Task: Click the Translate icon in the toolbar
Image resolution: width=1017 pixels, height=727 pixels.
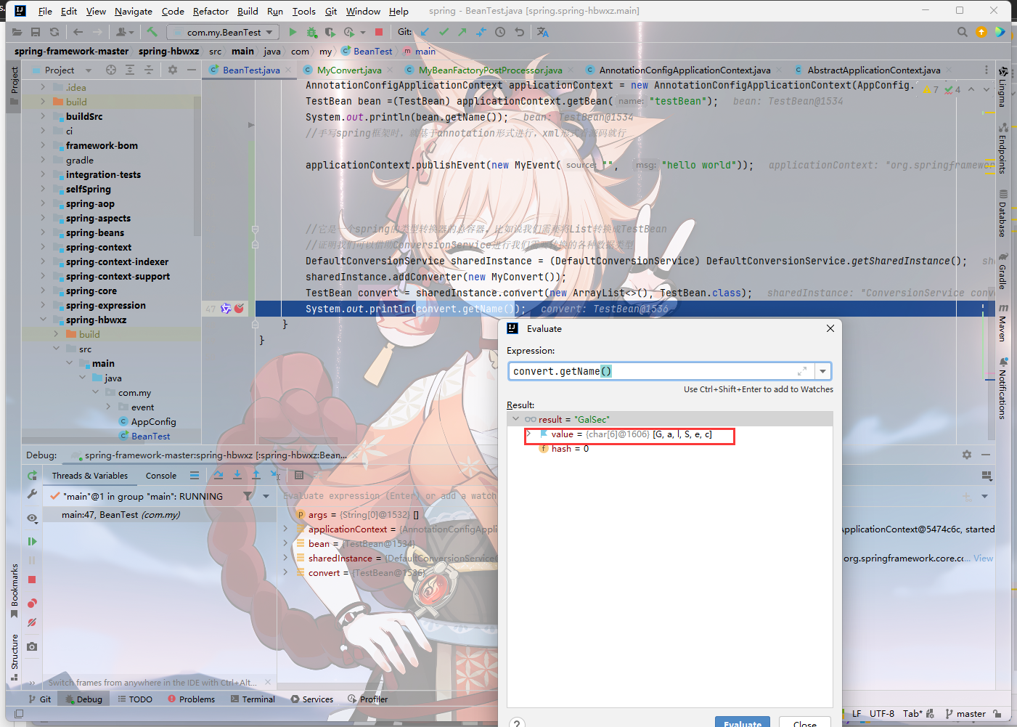Action: (543, 32)
